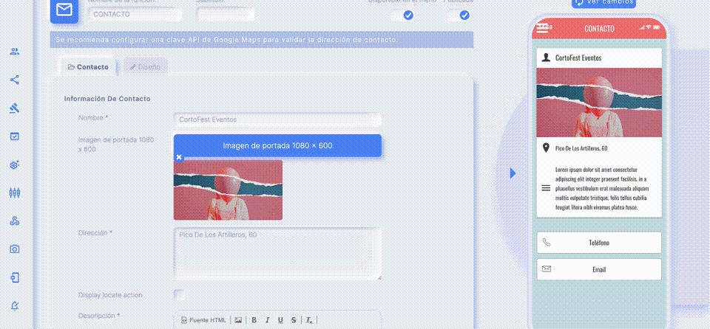Image resolution: width=710 pixels, height=329 pixels.
Task: Click the CONTACTO title in phone preview header
Action: click(x=599, y=29)
